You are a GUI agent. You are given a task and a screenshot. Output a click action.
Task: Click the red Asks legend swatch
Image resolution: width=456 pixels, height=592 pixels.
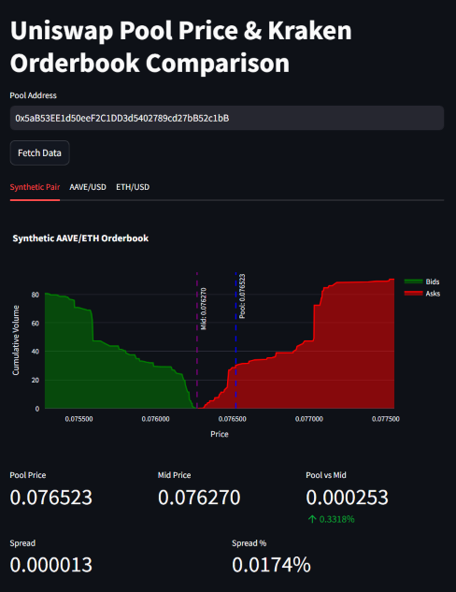pos(413,294)
